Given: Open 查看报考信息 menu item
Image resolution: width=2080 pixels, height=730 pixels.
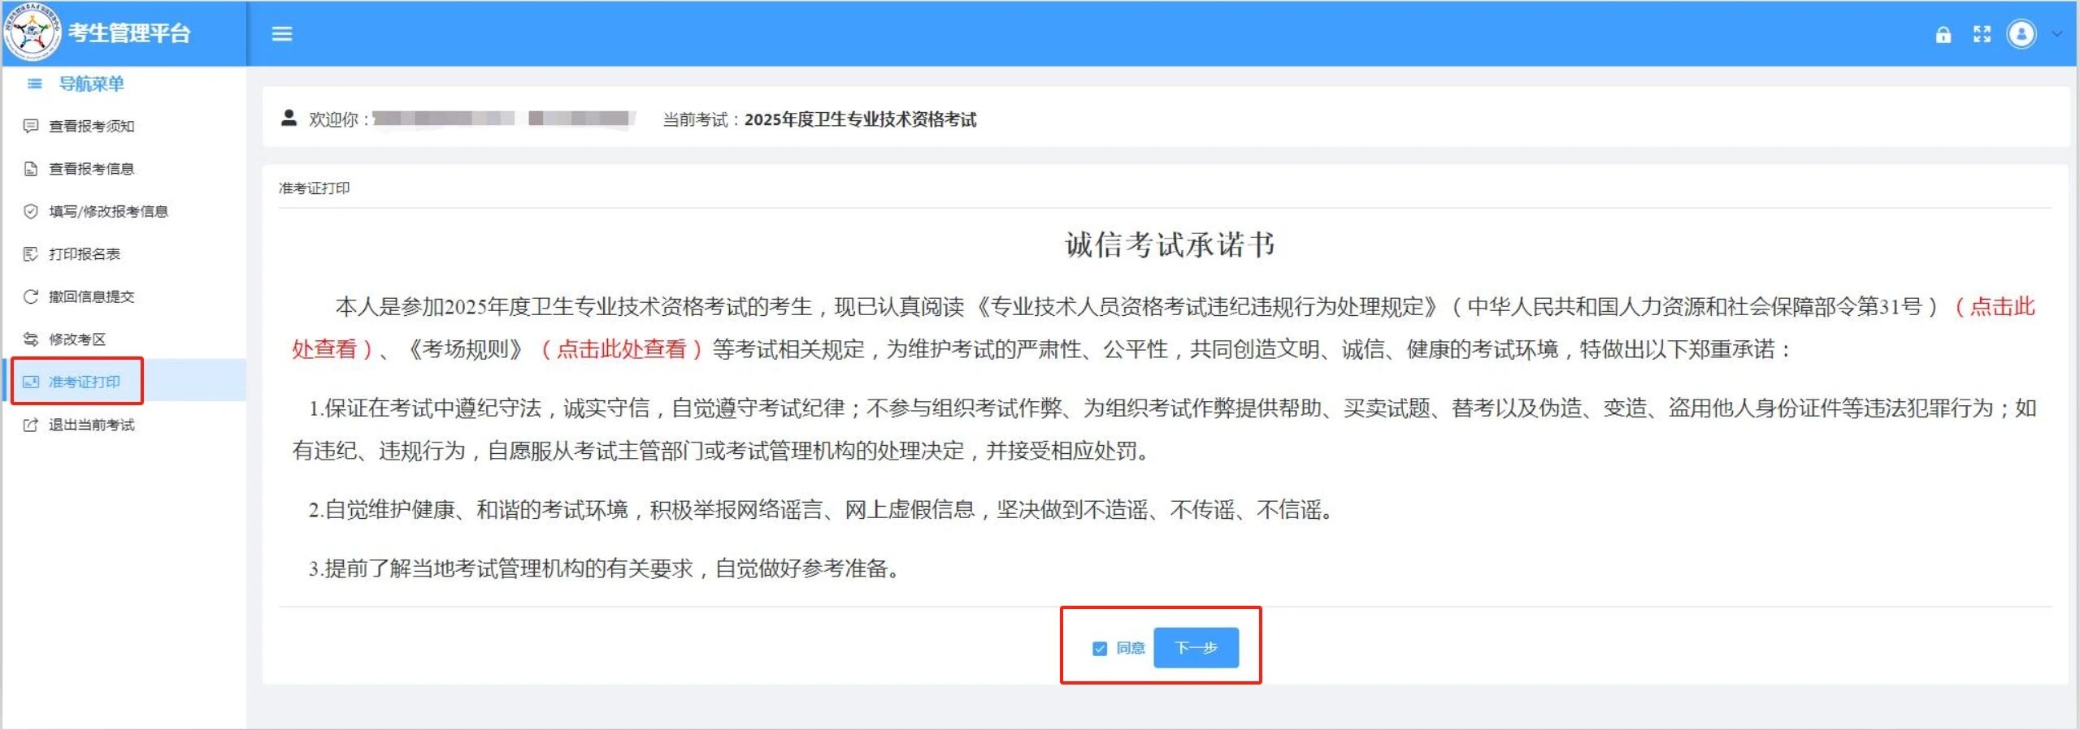Looking at the screenshot, I should click(91, 169).
